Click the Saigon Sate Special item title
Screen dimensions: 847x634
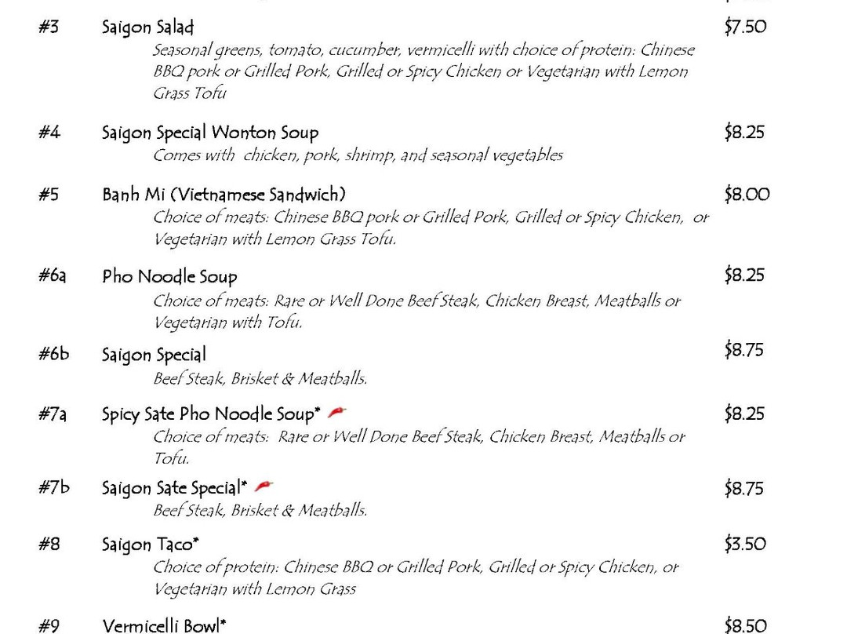(x=173, y=488)
